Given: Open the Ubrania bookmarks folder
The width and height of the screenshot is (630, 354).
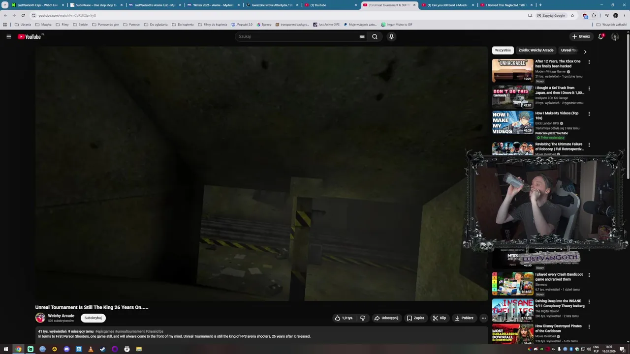Looking at the screenshot, I should [23, 24].
